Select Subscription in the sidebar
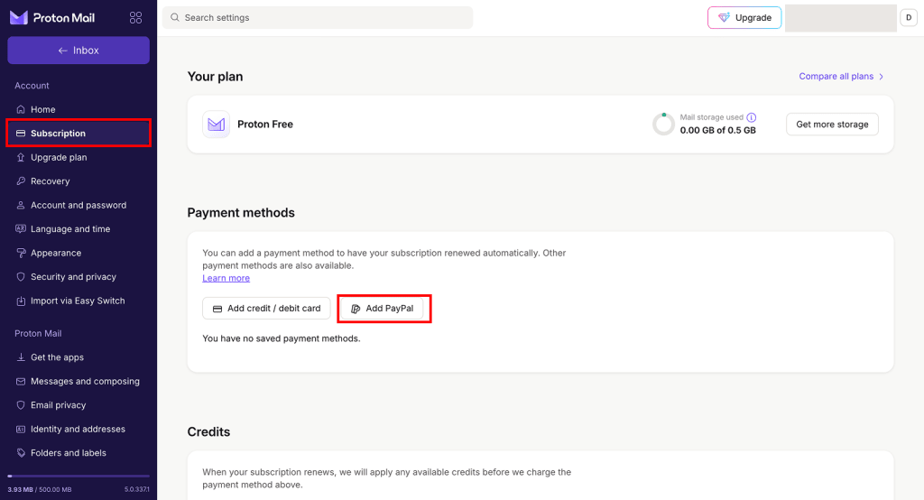 79,134
